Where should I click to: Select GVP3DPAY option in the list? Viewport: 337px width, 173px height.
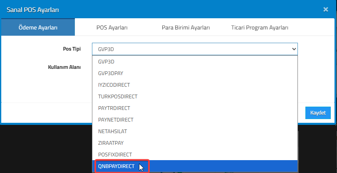coord(110,73)
